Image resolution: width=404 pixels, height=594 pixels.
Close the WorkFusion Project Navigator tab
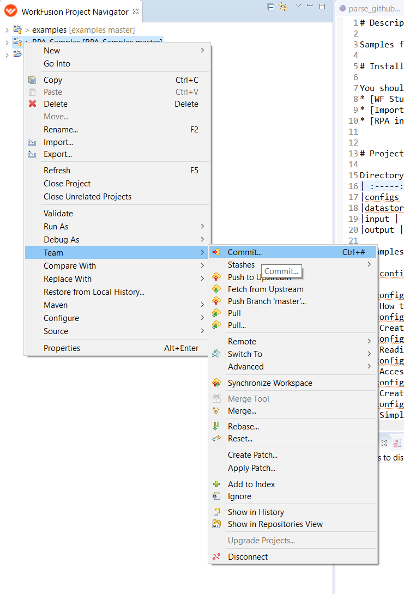tap(136, 11)
